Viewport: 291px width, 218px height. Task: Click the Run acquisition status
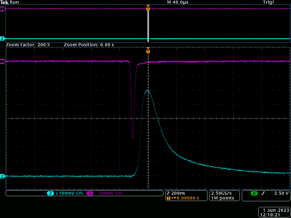[x=14, y=2]
